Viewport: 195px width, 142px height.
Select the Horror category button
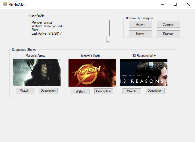click(140, 34)
